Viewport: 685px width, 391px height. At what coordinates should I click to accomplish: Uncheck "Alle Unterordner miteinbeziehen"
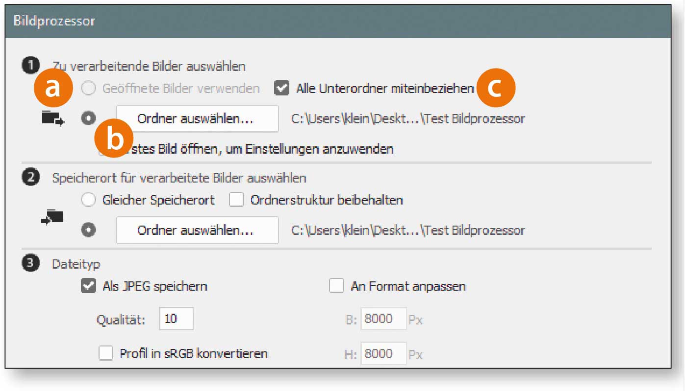(281, 89)
